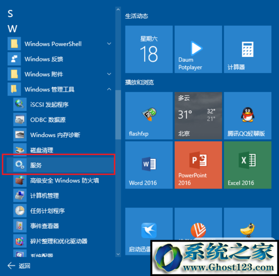Open the 计算器 calculator tile

point(248,49)
